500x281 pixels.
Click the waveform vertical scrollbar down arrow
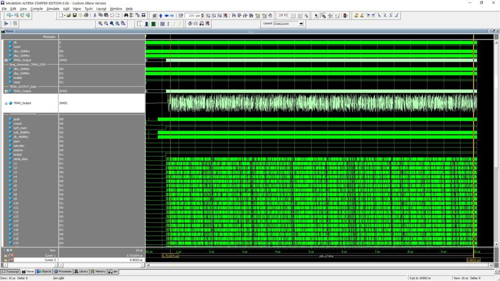496,244
